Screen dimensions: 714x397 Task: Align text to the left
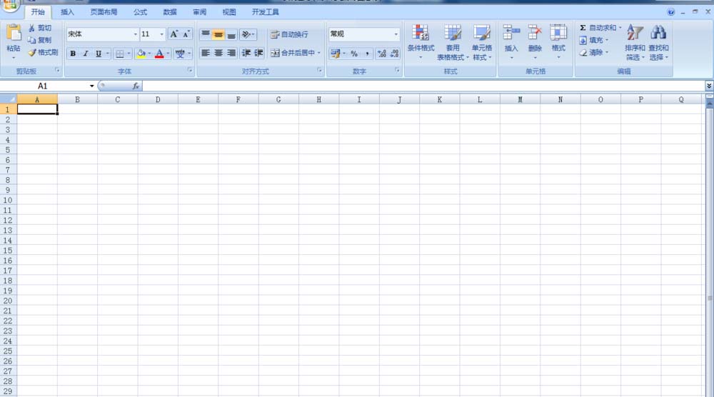click(x=206, y=54)
